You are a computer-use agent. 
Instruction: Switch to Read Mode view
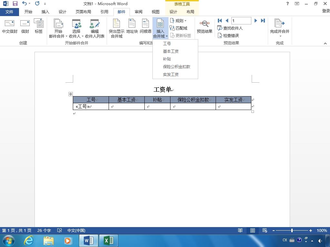(x=240, y=230)
